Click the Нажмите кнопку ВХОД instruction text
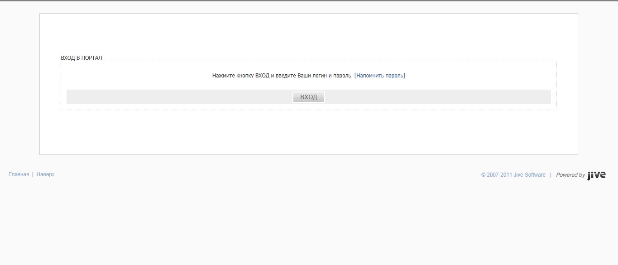This screenshot has height=265, width=618. pyautogui.click(x=282, y=76)
